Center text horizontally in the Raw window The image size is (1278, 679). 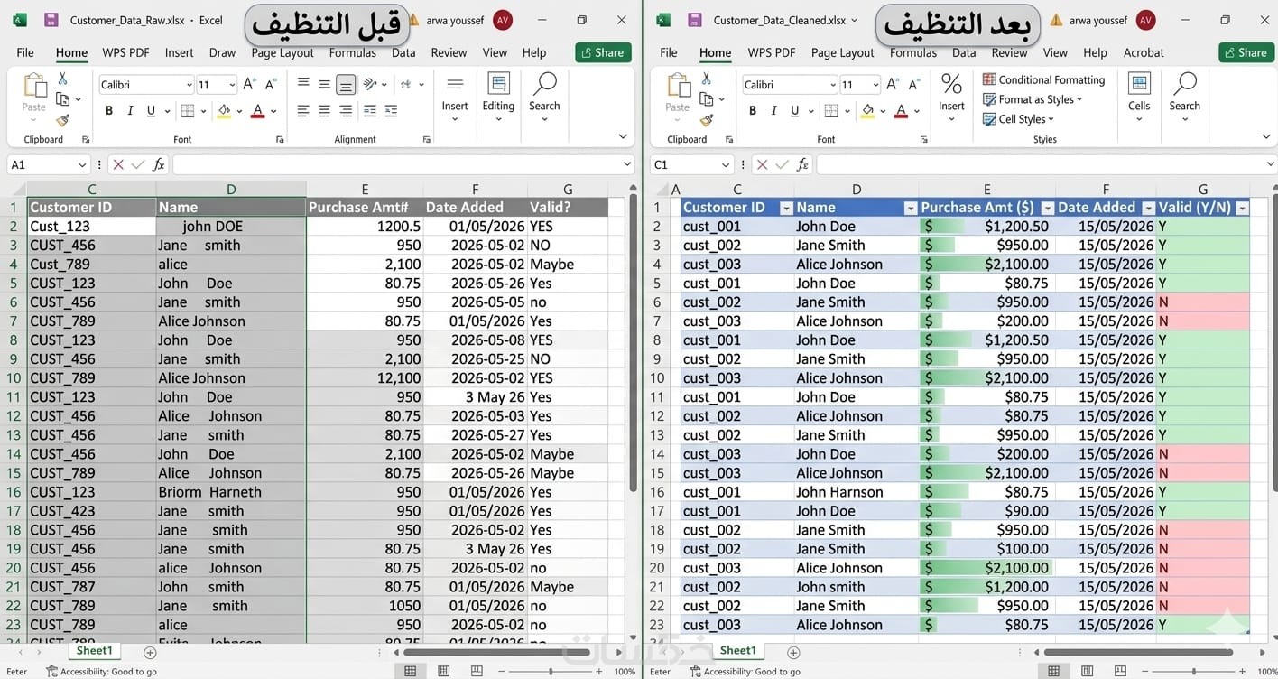tap(325, 111)
